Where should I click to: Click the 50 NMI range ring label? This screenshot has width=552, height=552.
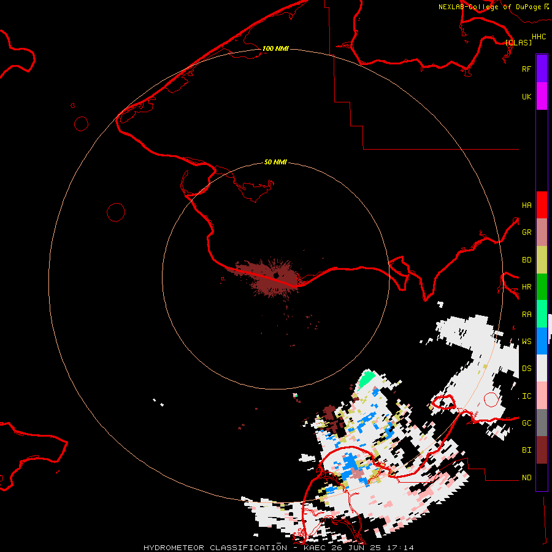click(275, 162)
